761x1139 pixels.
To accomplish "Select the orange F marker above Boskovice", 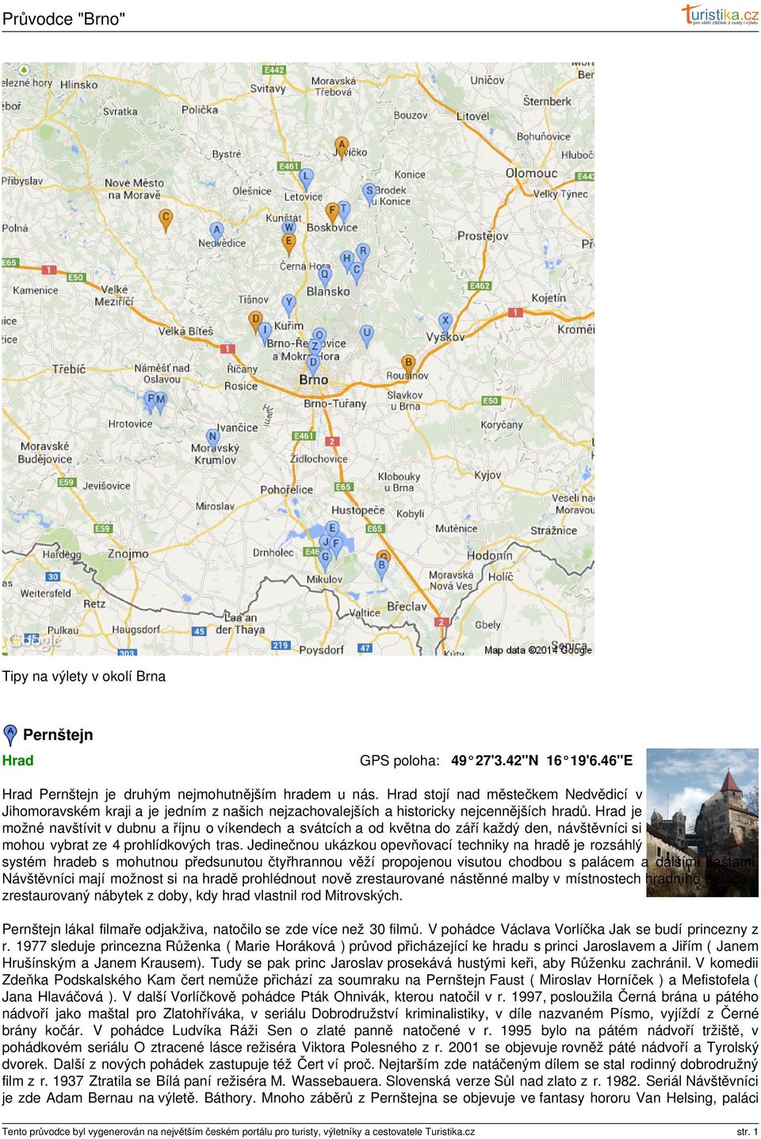I will tap(333, 213).
